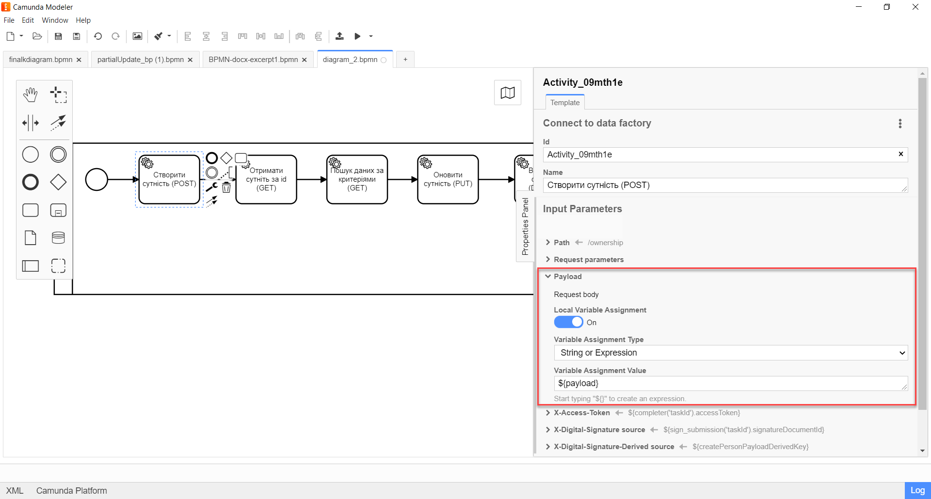Viewport: 931px width, 499px height.
Task: Click the Template tab in properties panel
Action: (x=565, y=103)
